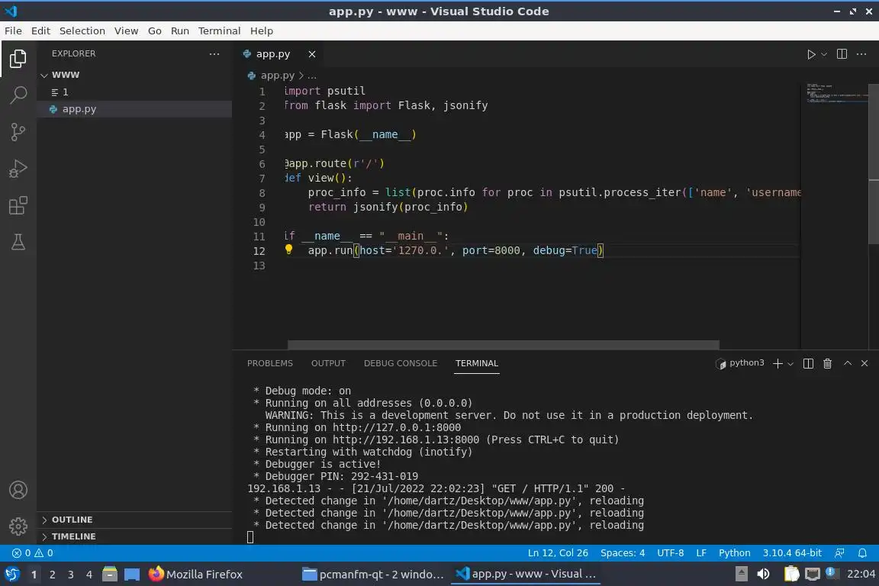Screen dimensions: 879x586
Task: Switch to the PROBLEMS panel tab
Action: (269, 363)
